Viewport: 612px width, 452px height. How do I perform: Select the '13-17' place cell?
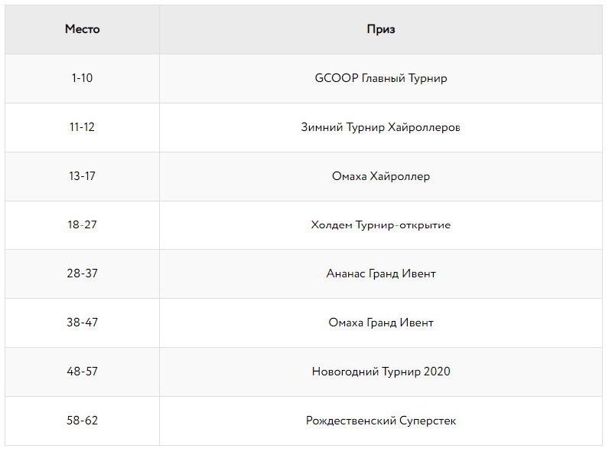pyautogui.click(x=82, y=176)
